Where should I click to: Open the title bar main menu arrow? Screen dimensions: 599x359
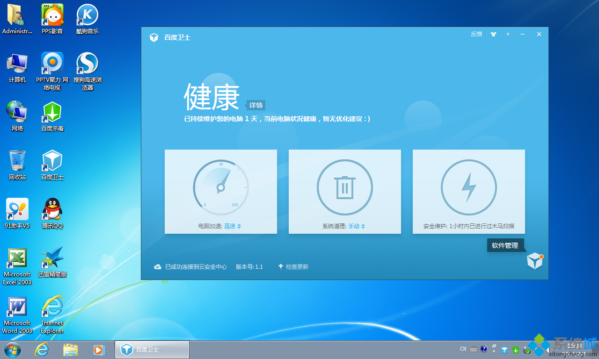508,34
